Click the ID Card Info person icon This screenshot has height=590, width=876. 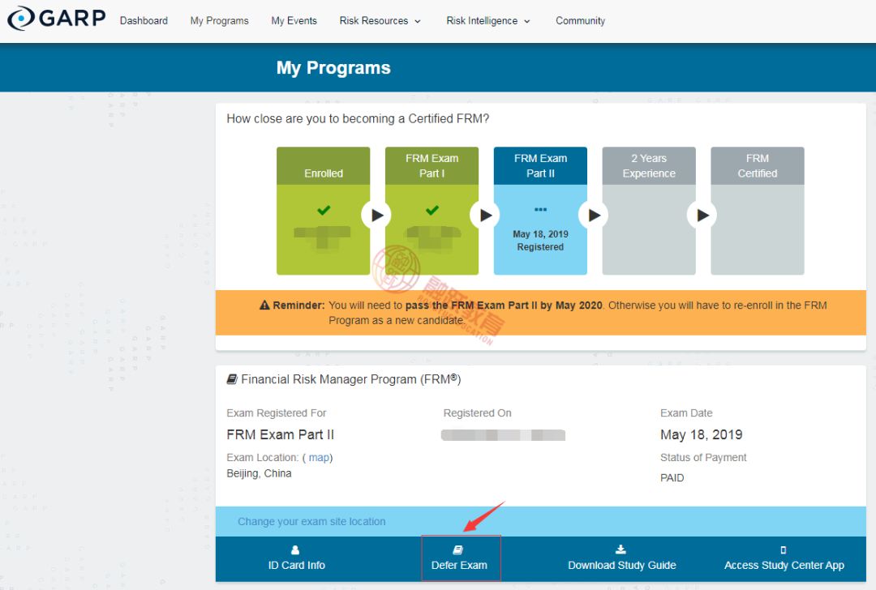pyautogui.click(x=296, y=550)
